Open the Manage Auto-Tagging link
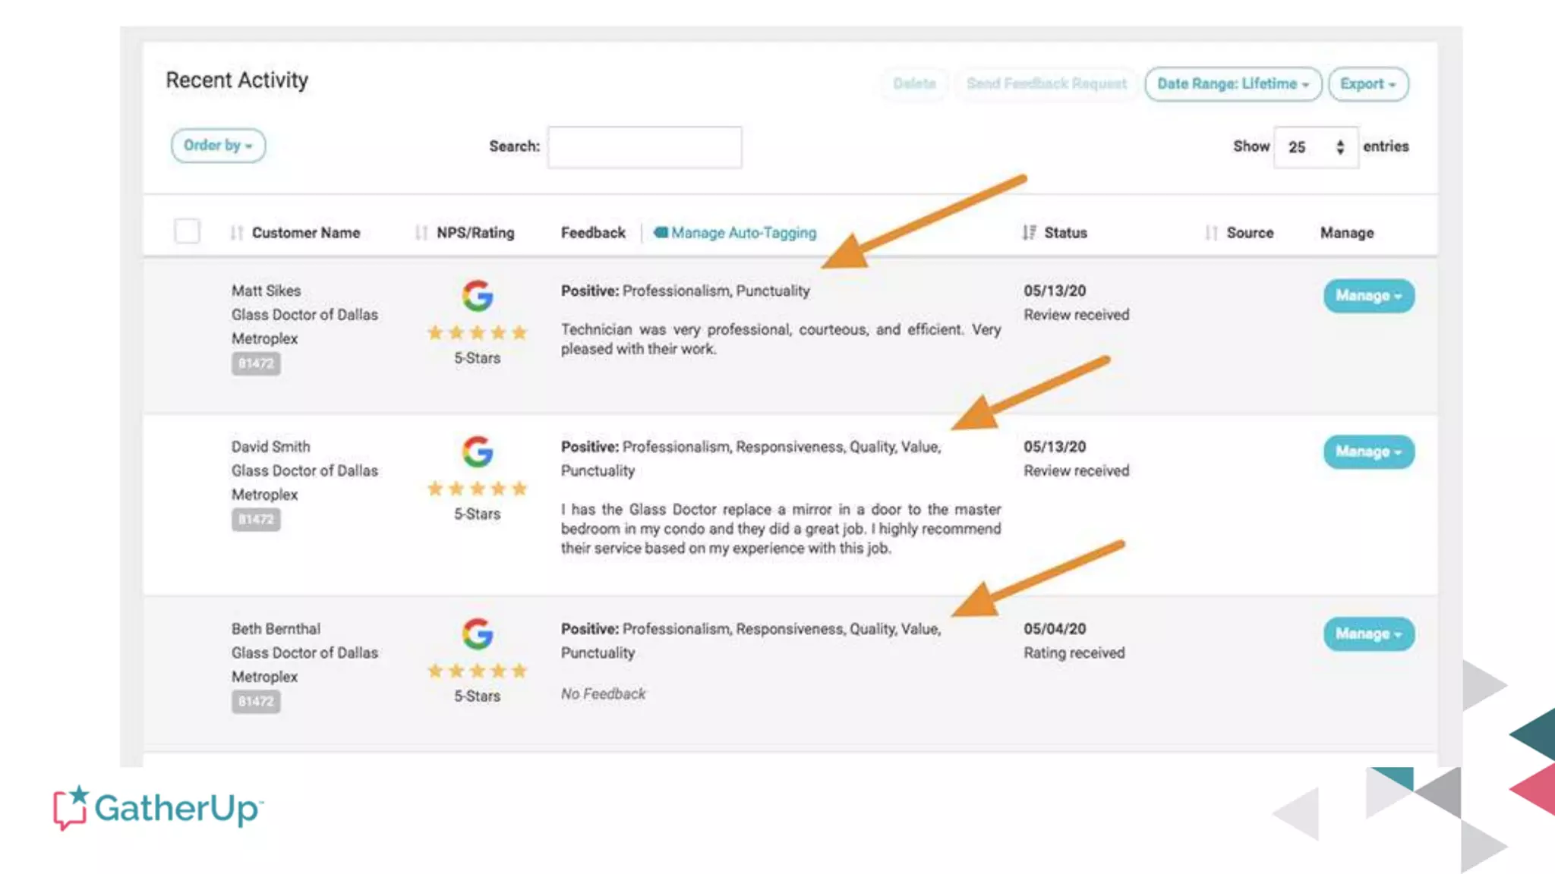 coord(743,233)
